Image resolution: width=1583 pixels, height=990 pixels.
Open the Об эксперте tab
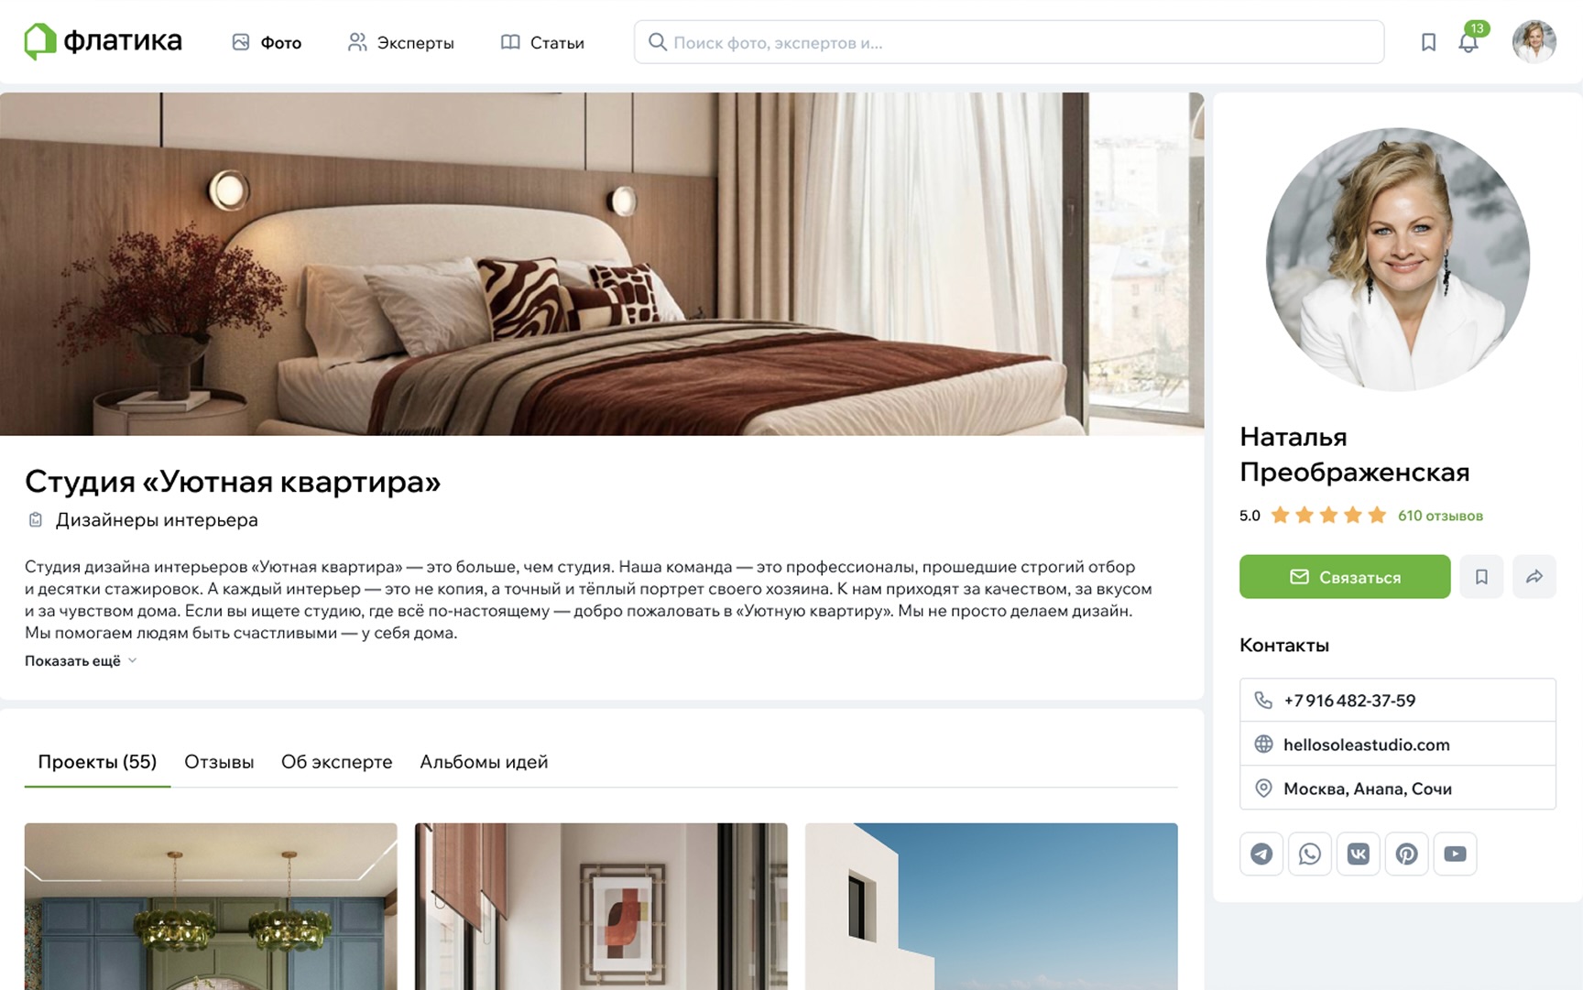click(x=336, y=762)
